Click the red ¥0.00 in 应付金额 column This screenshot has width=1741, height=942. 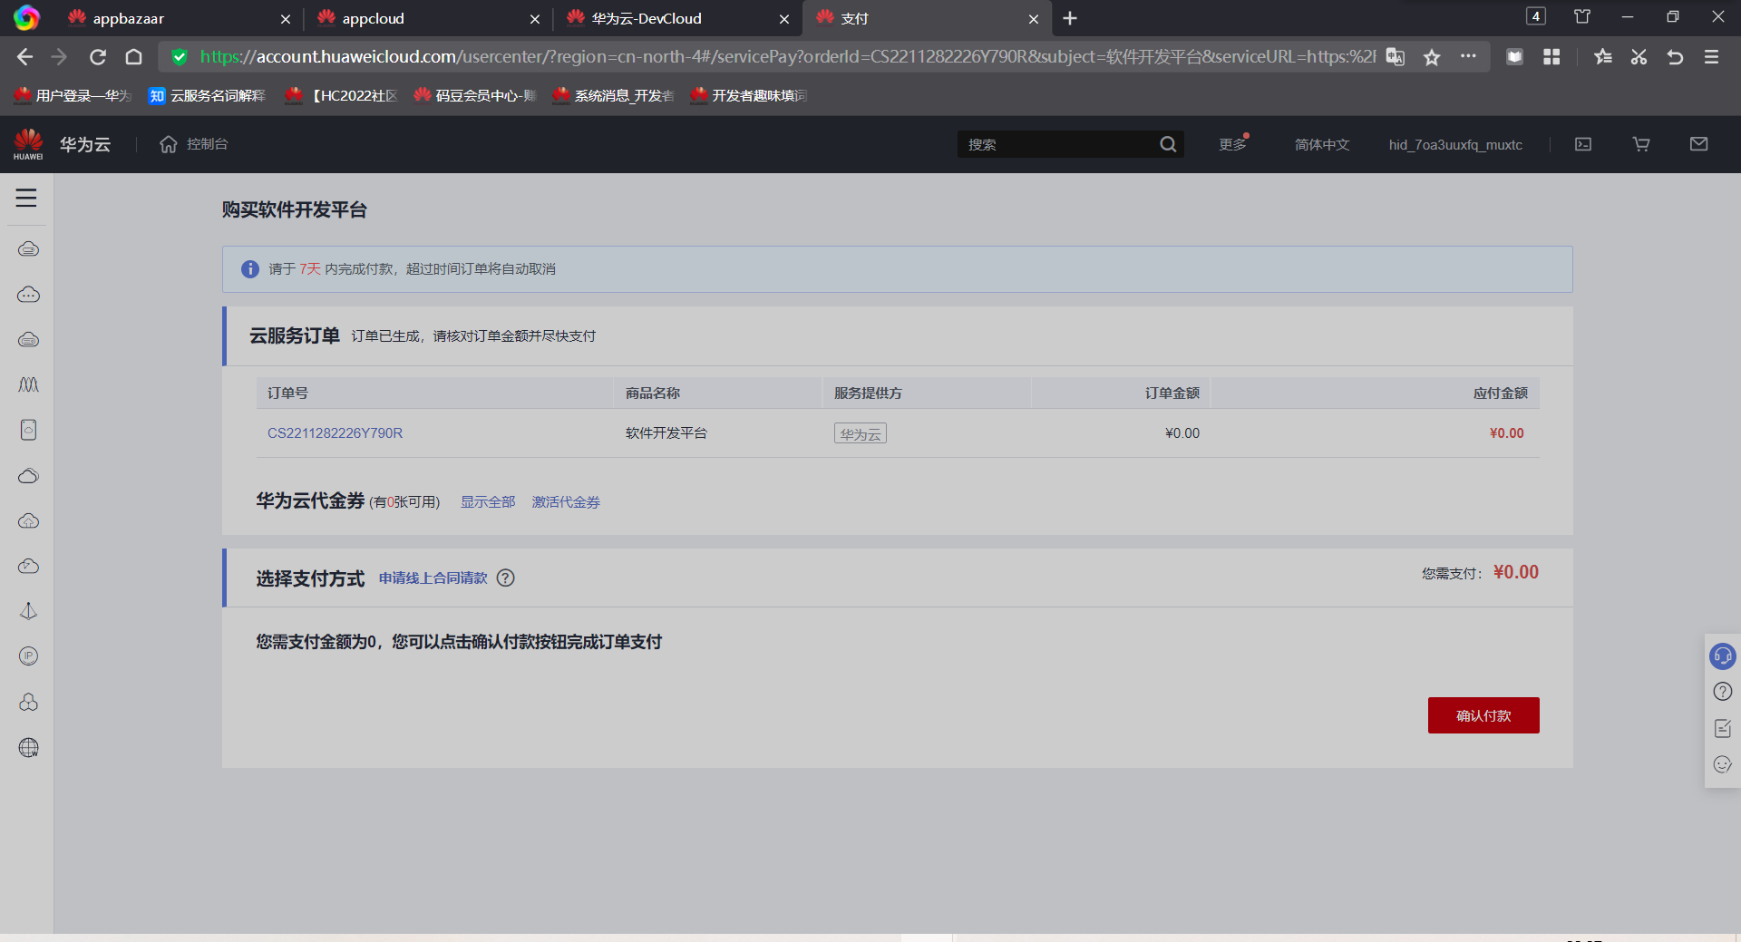(x=1507, y=433)
